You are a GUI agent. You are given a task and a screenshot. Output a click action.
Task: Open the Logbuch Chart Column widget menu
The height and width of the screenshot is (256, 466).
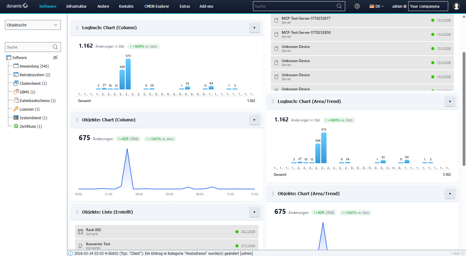(x=254, y=28)
